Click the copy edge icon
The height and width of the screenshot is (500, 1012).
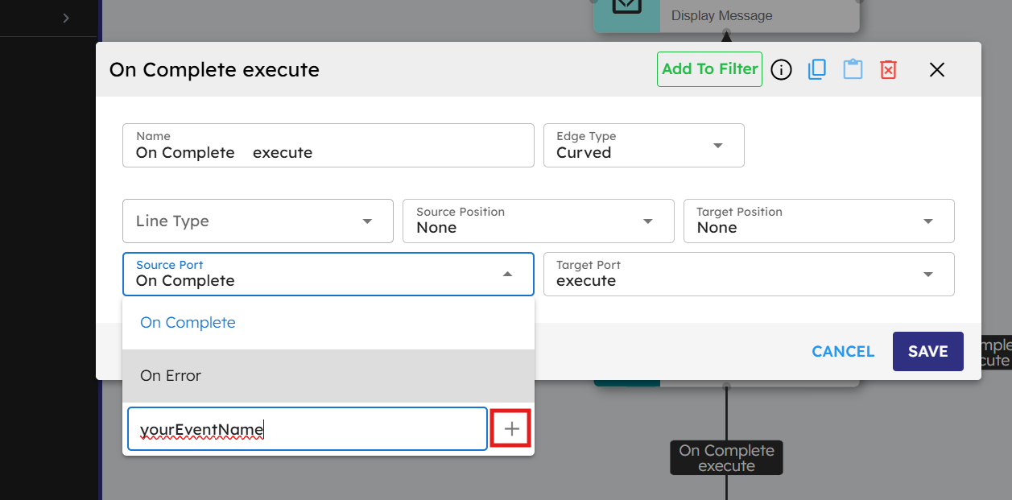(816, 70)
